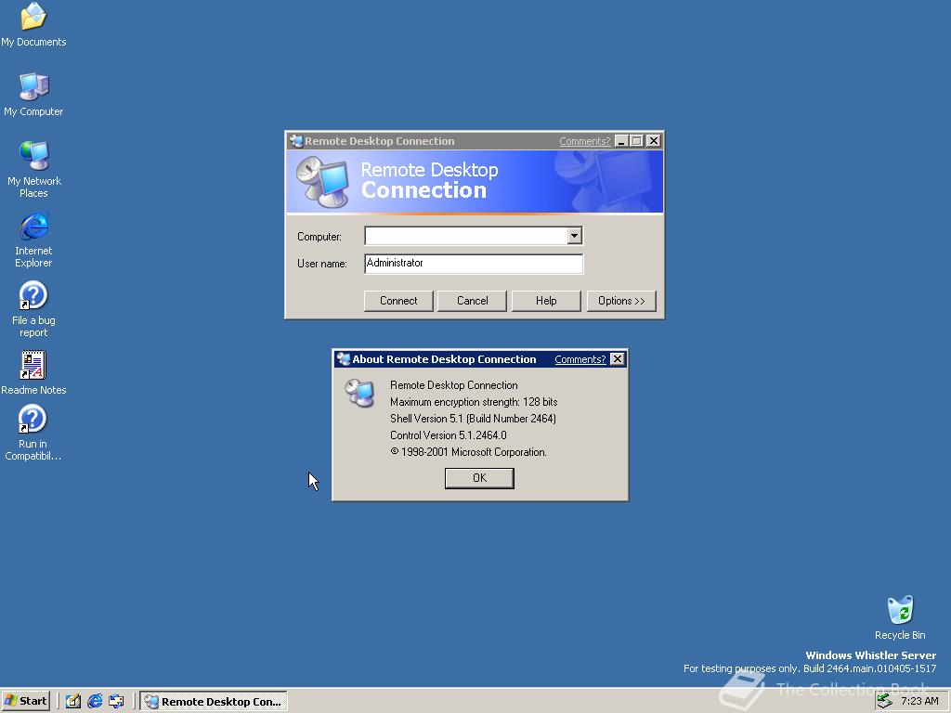Click Comments? link in About dialog
Viewport: 951px width, 713px height.
pos(580,359)
